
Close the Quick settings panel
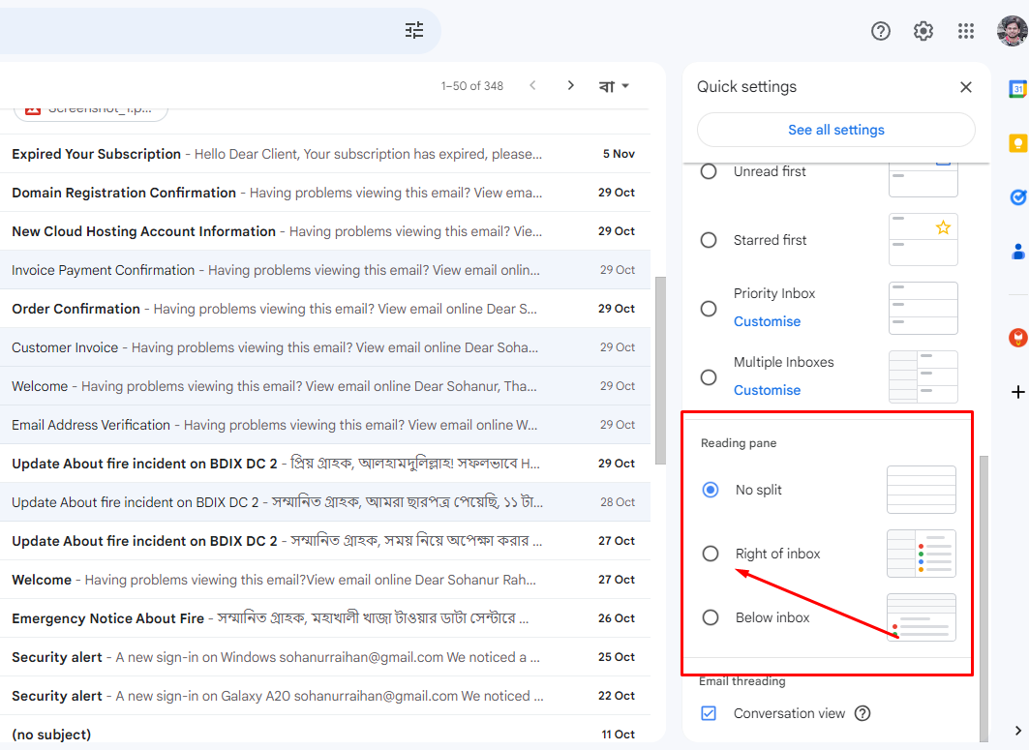[965, 87]
